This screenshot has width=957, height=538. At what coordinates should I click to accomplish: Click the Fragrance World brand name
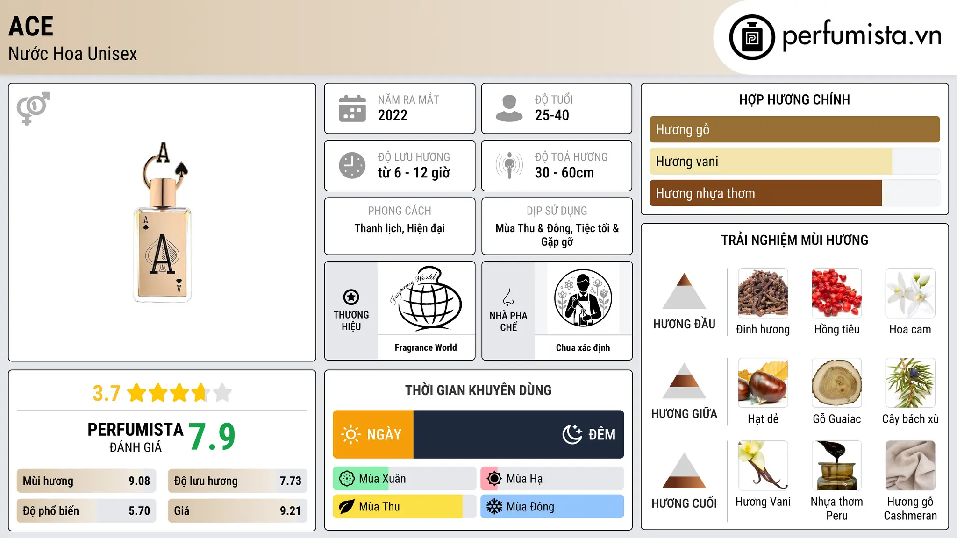pos(426,347)
